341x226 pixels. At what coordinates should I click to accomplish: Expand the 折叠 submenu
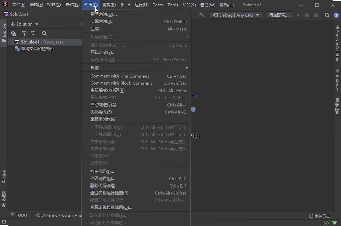click(x=137, y=68)
